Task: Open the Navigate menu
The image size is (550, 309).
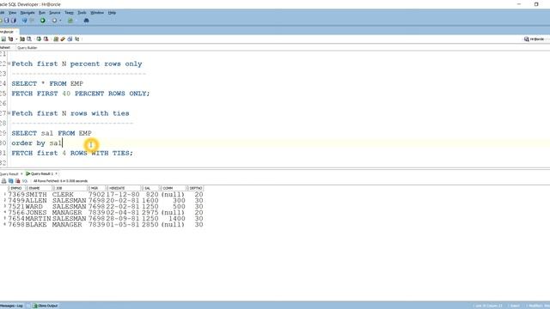Action: tap(27, 13)
